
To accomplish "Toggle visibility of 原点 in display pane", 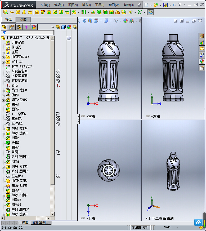I will [58, 86].
